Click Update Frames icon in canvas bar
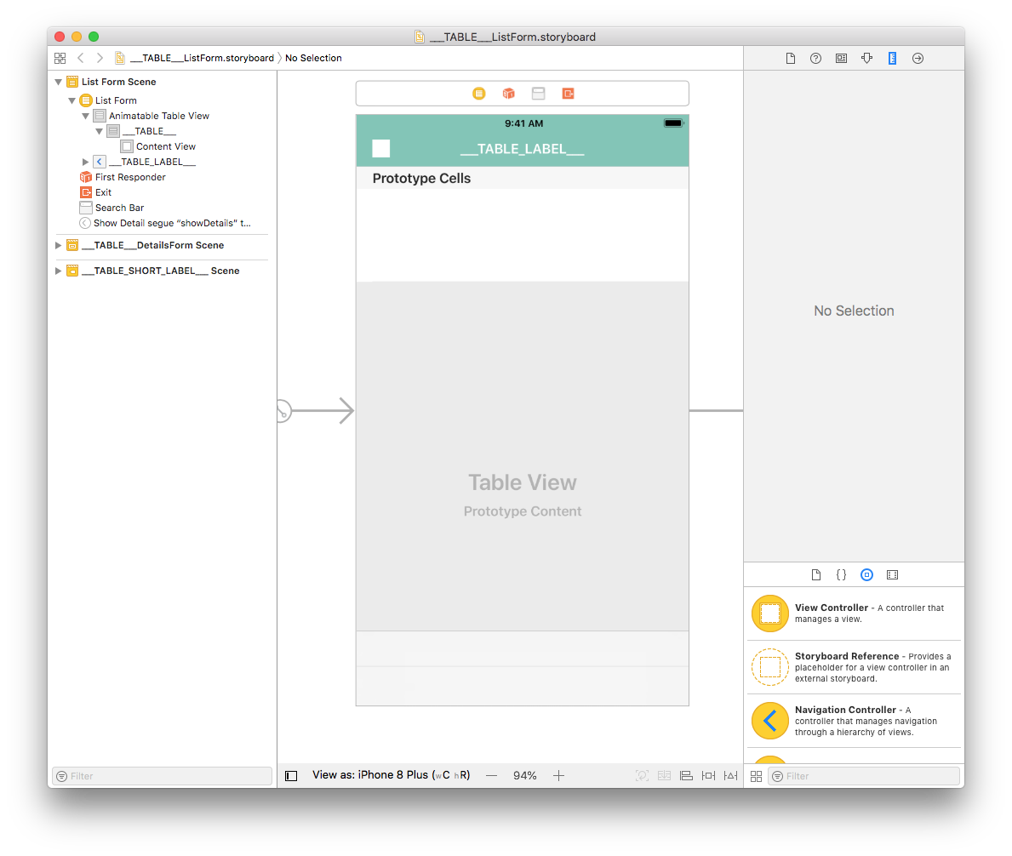The image size is (1012, 856). [x=642, y=775]
